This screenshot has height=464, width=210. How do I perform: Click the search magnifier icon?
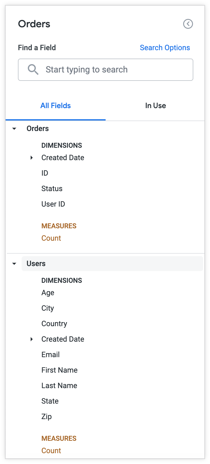[33, 69]
